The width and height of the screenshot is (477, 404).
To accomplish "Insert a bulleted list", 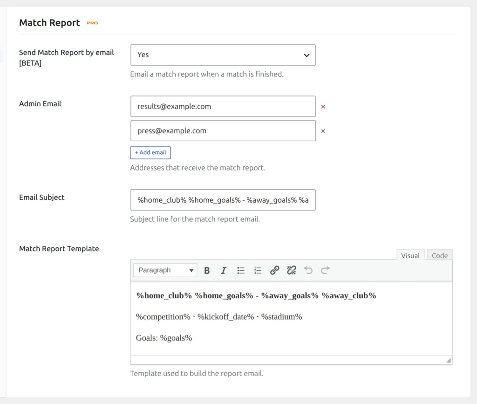I will 241,270.
